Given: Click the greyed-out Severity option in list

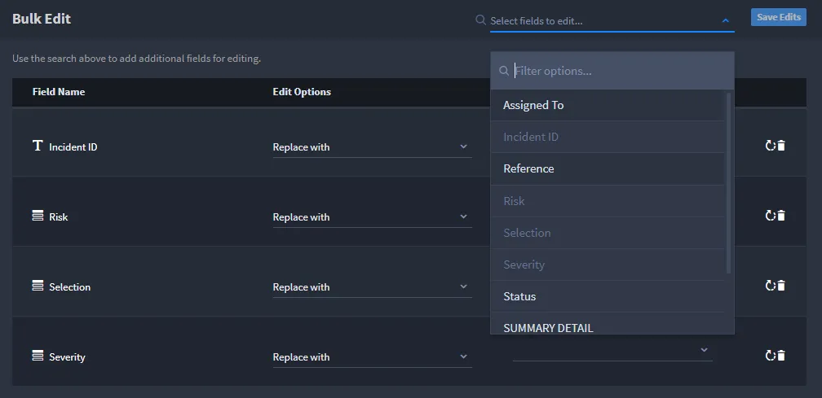Looking at the screenshot, I should coord(608,265).
